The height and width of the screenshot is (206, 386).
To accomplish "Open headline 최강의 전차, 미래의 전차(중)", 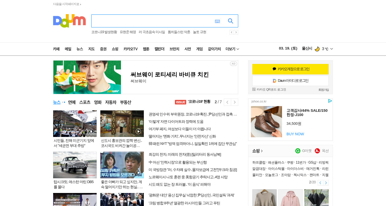I will 185,154.
